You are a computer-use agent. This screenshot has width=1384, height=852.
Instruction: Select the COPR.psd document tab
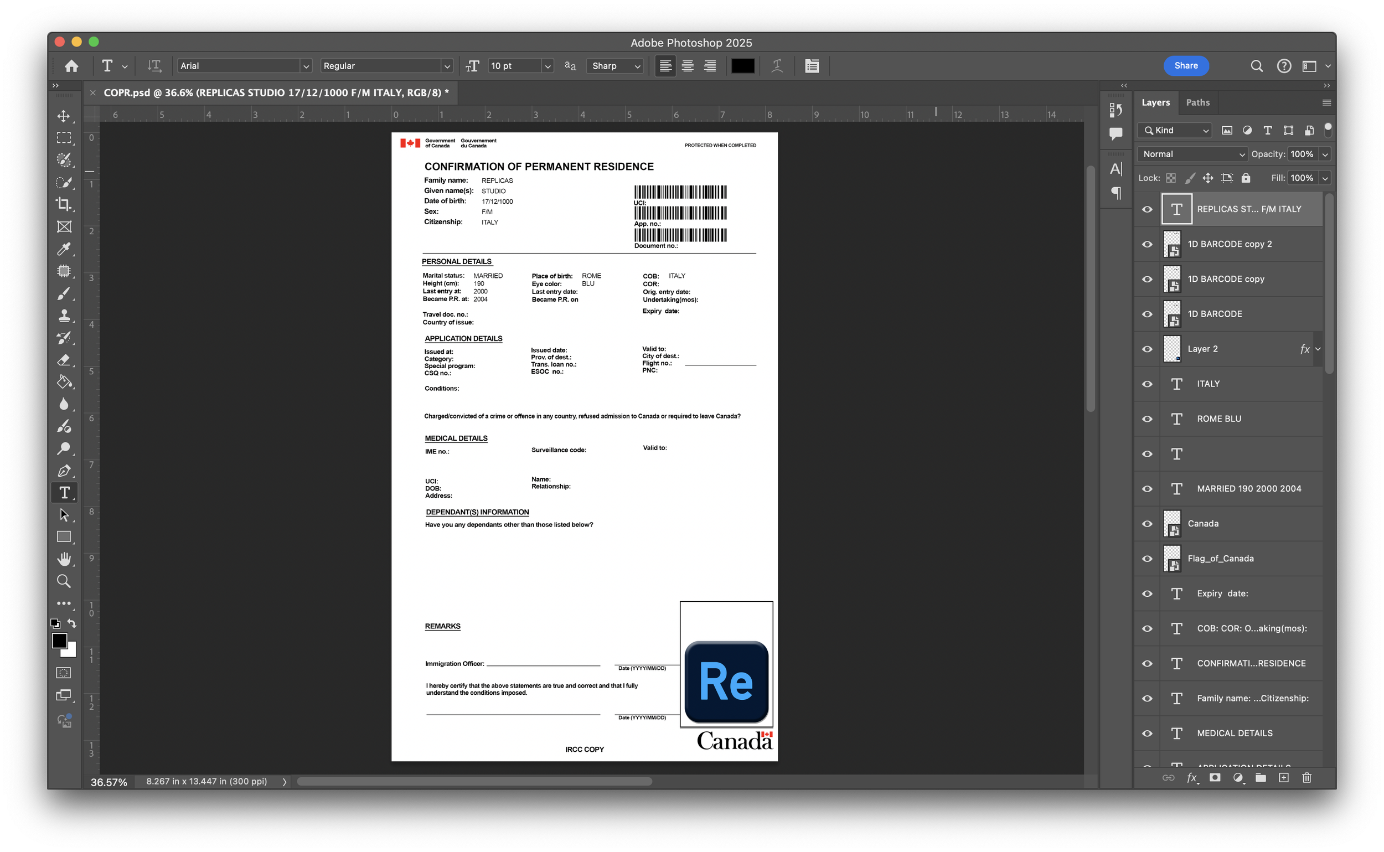click(x=276, y=92)
